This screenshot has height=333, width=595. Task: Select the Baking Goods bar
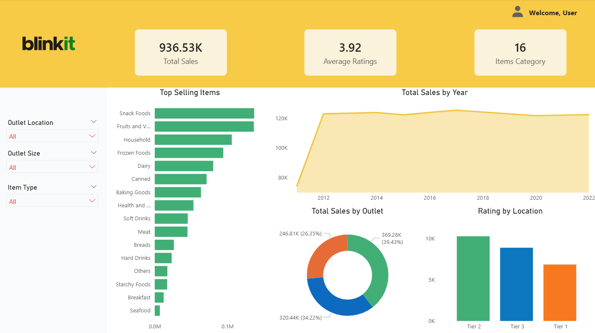coord(178,192)
